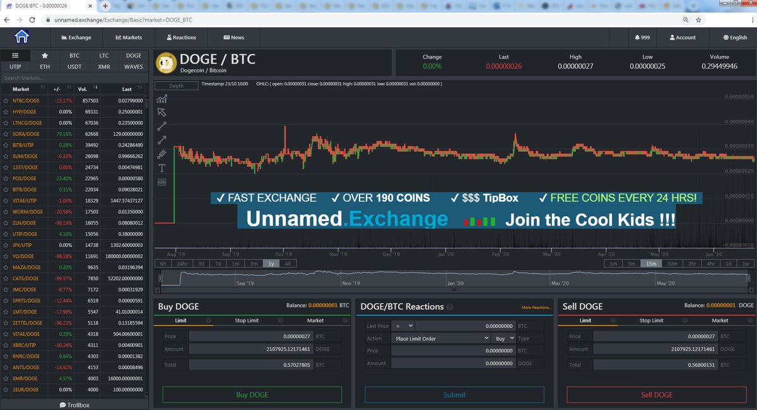The height and width of the screenshot is (410, 757).
Task: Click the Search Markets input field
Action: pyautogui.click(x=74, y=77)
